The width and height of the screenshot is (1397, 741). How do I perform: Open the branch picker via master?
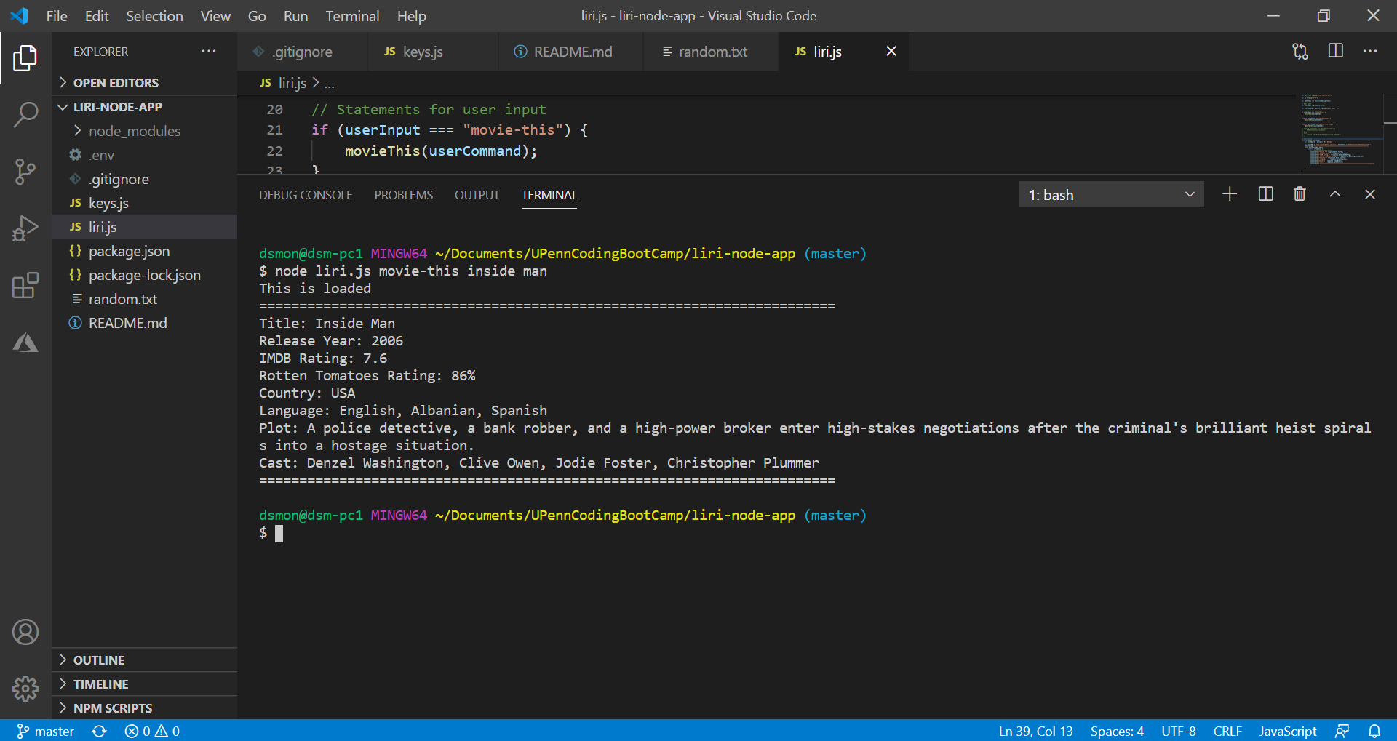pos(45,731)
